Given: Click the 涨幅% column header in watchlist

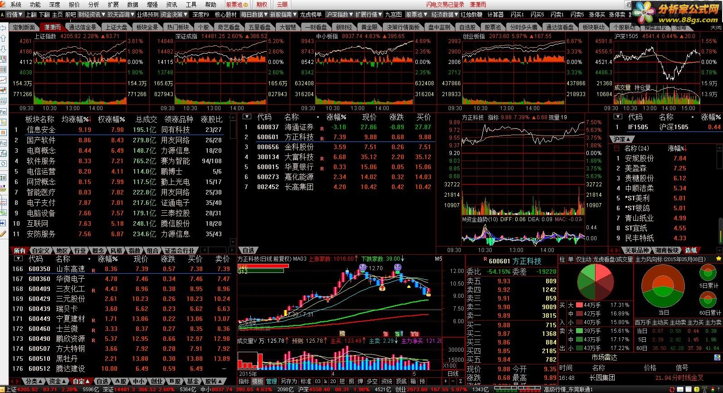Looking at the screenshot, I should coord(337,117).
